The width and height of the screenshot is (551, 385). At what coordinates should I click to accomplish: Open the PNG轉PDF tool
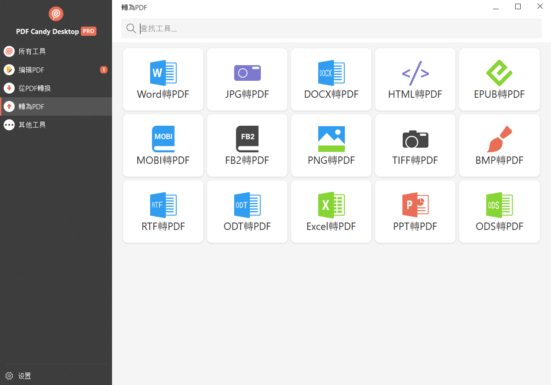tap(331, 145)
